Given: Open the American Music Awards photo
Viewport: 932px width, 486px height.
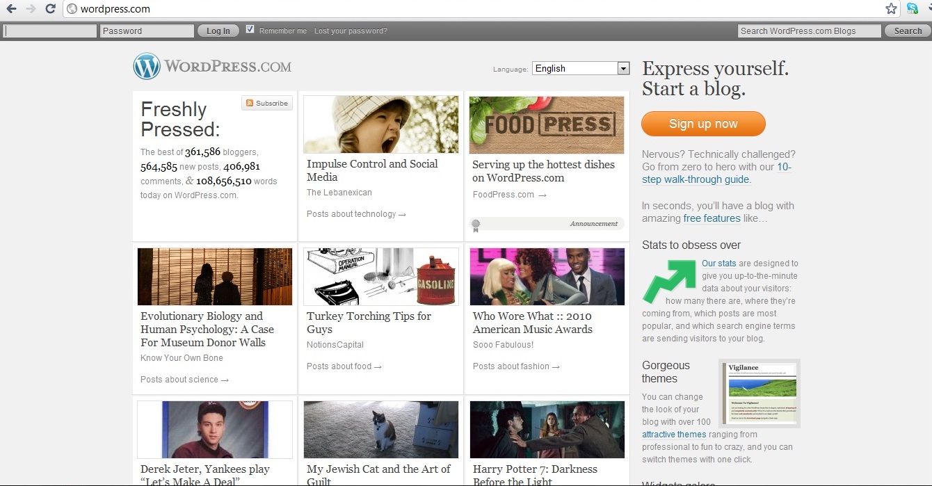Looking at the screenshot, I should (x=547, y=277).
